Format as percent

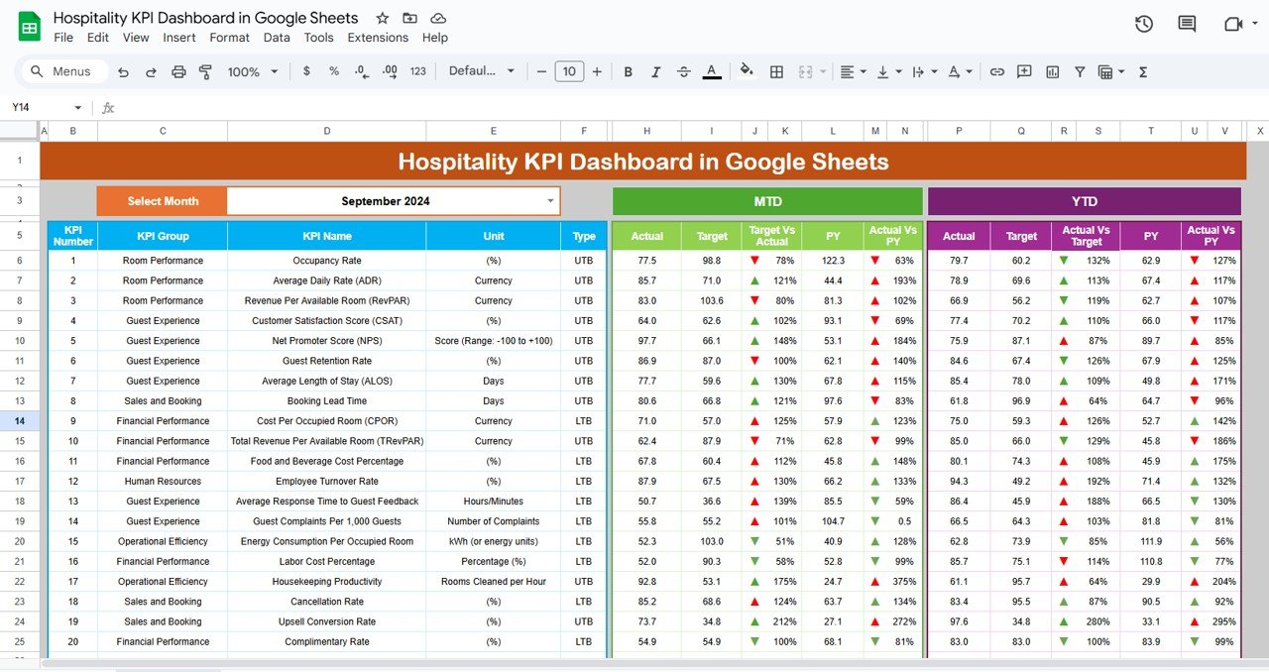click(x=334, y=71)
